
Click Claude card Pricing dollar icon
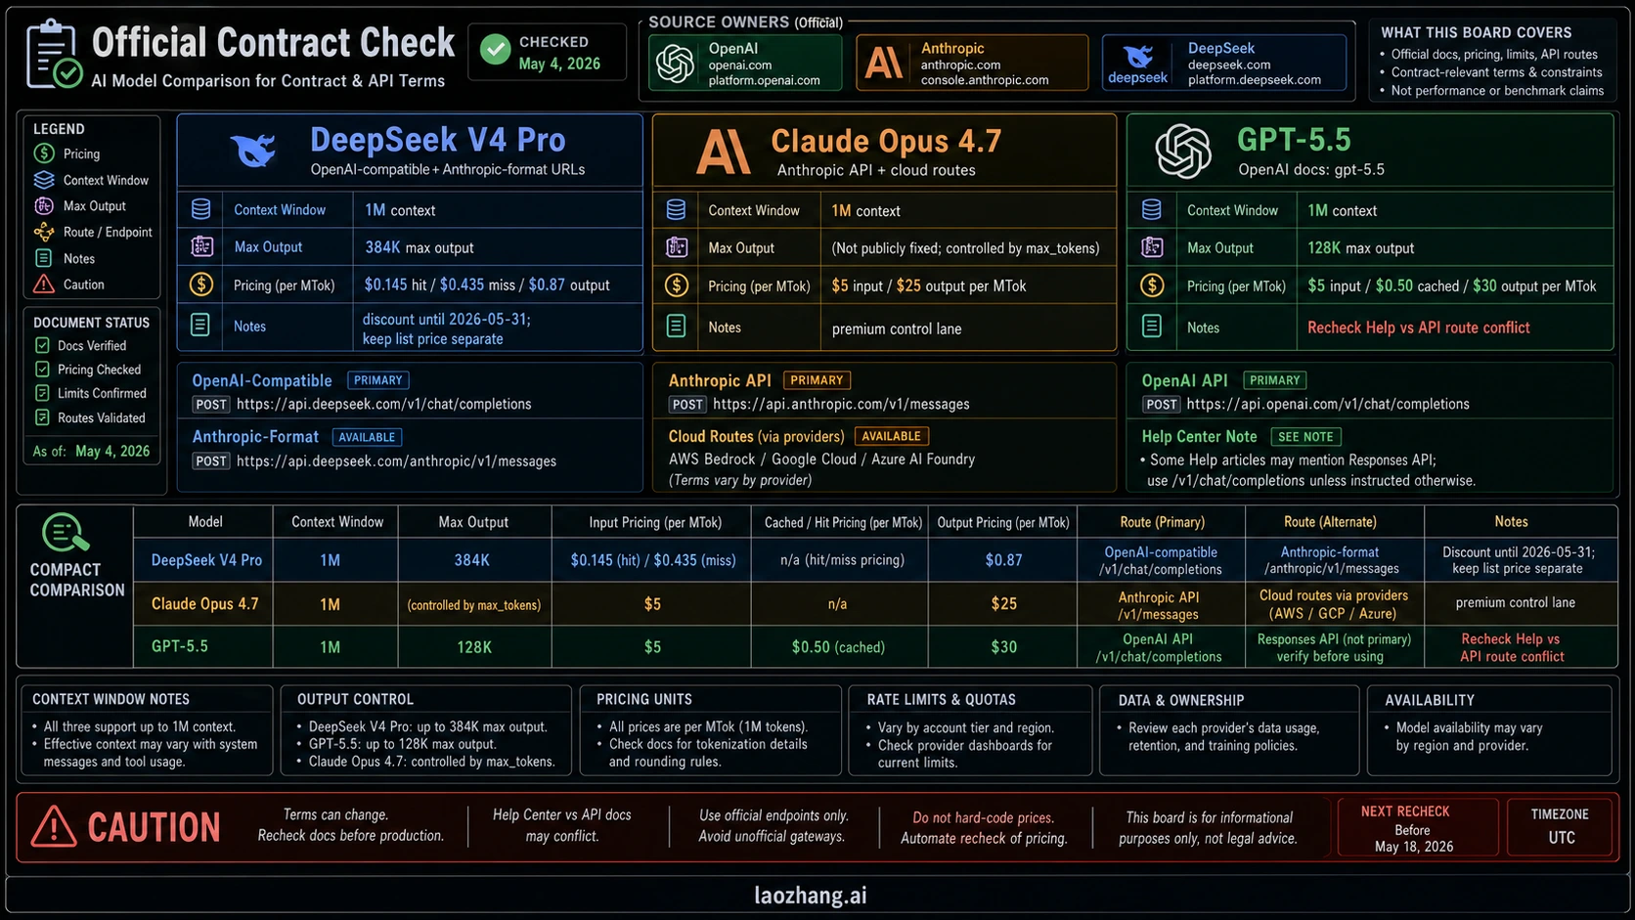[x=676, y=285]
